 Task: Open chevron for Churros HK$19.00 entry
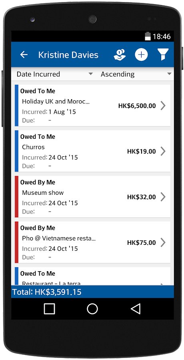163,151
